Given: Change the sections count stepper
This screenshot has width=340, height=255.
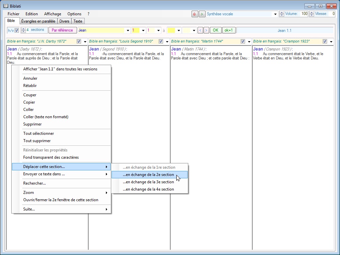Looking at the screenshot, I should [x=23, y=30].
